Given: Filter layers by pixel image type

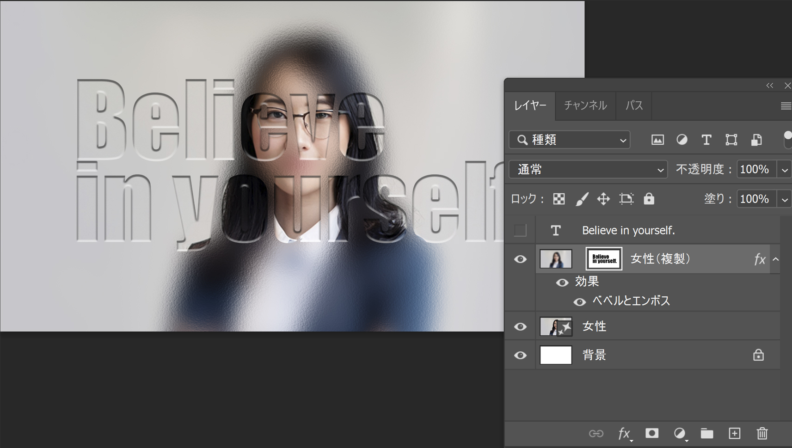Looking at the screenshot, I should pos(657,140).
